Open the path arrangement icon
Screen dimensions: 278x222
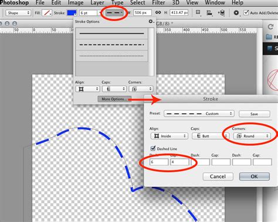point(221,13)
